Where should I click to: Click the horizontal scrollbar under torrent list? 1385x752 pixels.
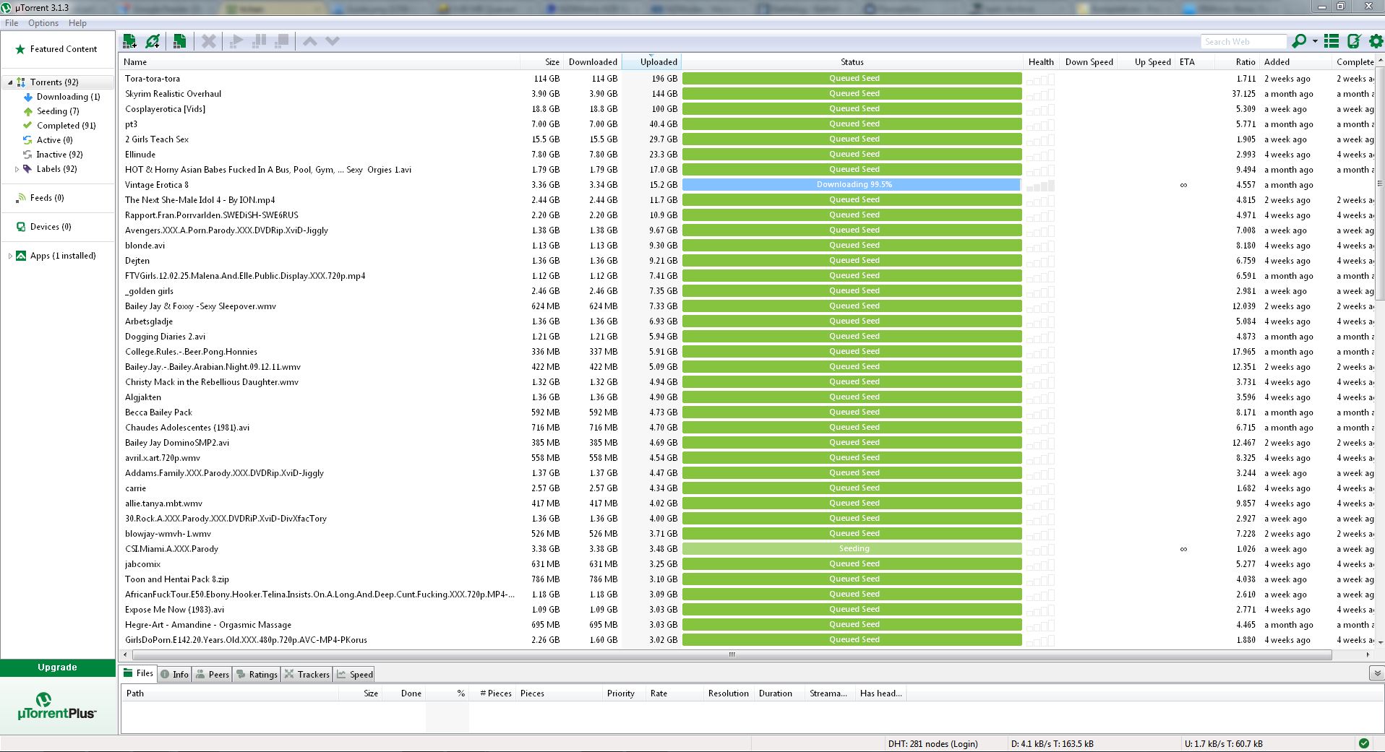[x=732, y=654]
